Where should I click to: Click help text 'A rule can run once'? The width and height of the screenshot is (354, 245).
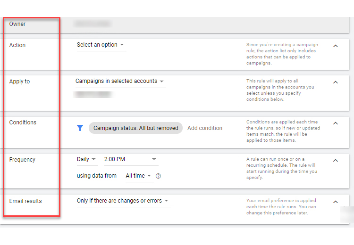(x=281, y=168)
